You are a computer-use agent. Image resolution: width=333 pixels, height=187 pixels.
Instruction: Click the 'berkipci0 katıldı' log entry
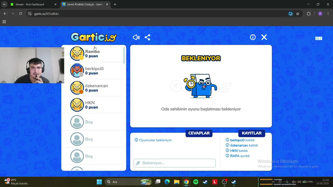pyautogui.click(x=240, y=140)
